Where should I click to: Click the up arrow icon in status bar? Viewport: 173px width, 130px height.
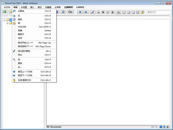click(x=167, y=127)
